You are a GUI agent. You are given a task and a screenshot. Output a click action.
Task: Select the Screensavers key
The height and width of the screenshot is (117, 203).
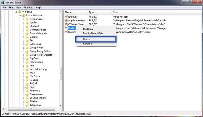[36, 94]
